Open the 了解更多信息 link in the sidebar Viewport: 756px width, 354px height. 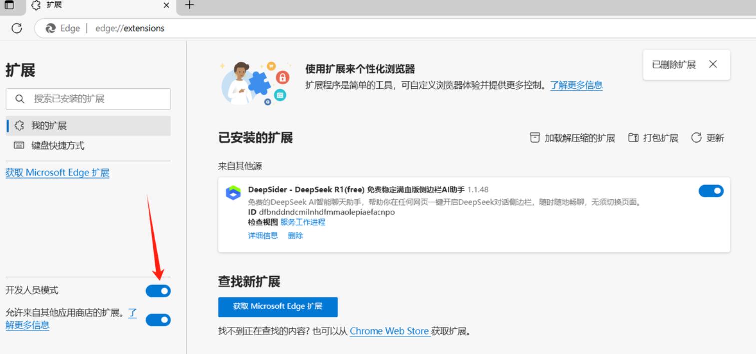pyautogui.click(x=27, y=325)
